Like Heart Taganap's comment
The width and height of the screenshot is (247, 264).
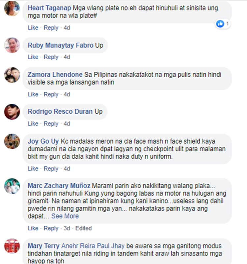coord(33,28)
